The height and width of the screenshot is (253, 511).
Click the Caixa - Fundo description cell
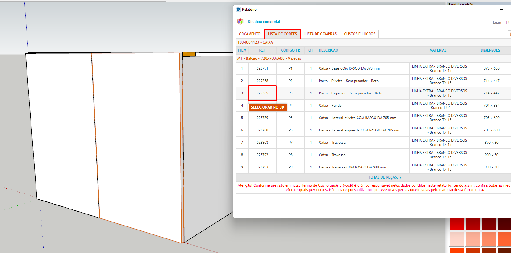pyautogui.click(x=330, y=106)
